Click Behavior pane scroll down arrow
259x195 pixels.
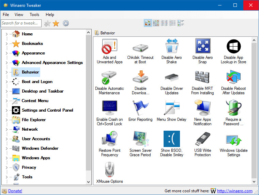pos(254,181)
